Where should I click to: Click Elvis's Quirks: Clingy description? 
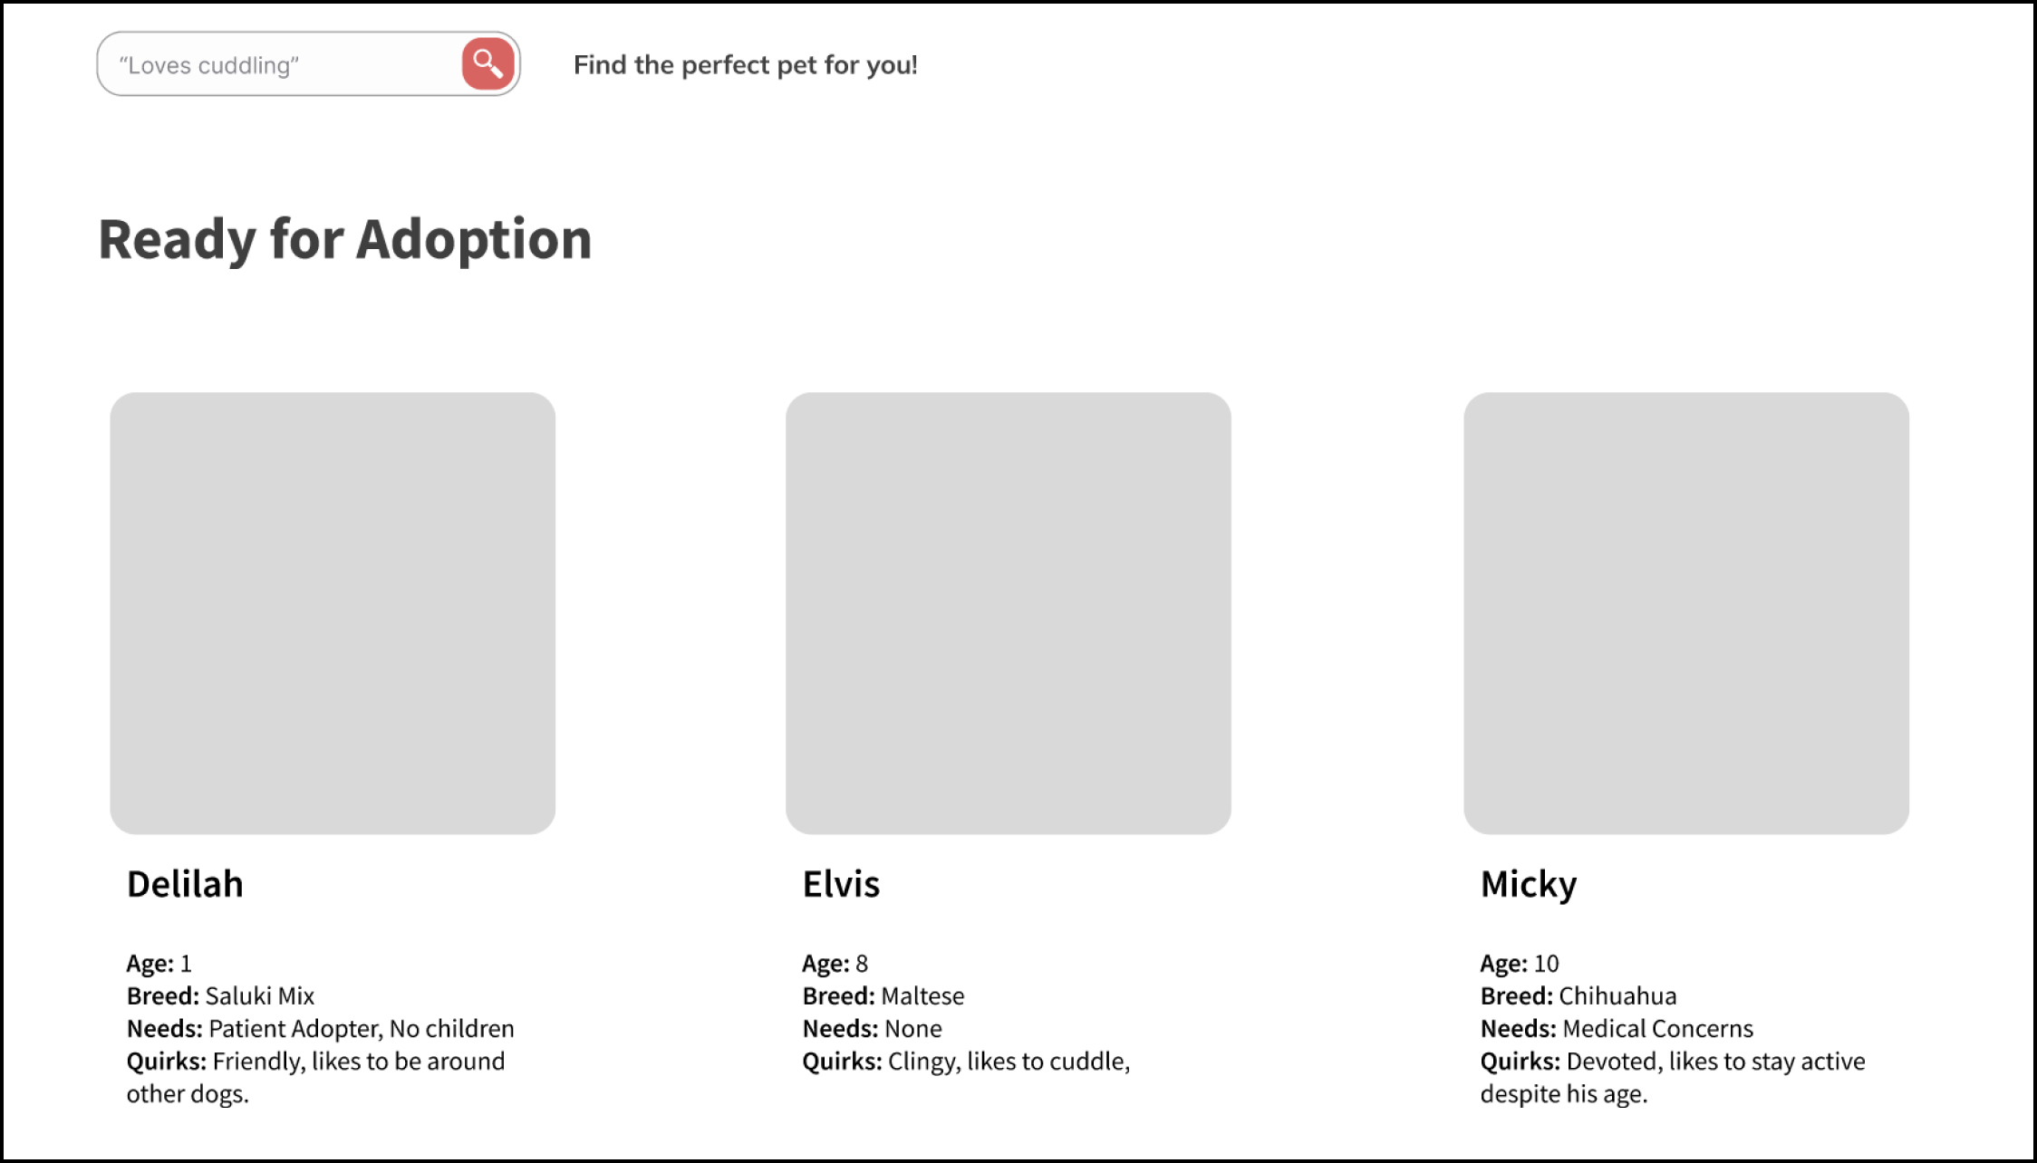click(966, 1062)
